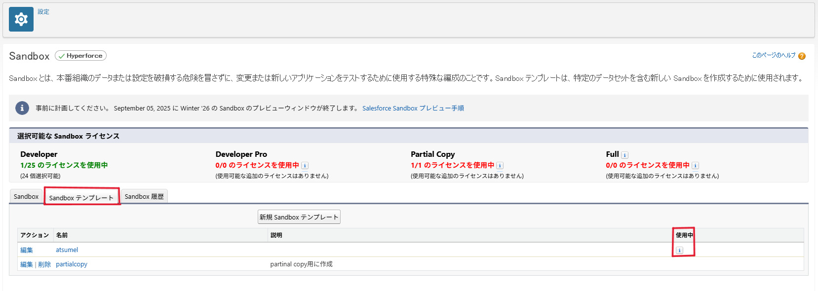Click the blue info icon in notice banner
818x291 pixels.
(22, 108)
